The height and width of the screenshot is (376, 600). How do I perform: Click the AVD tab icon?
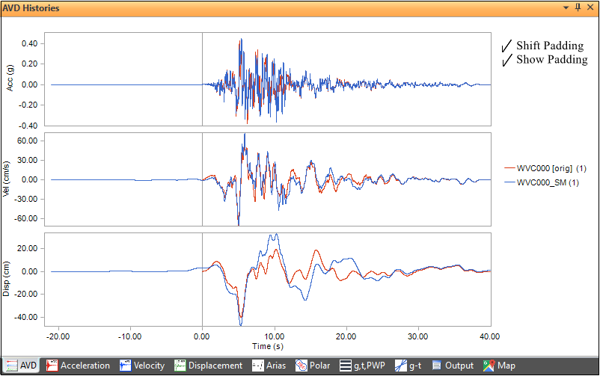[x=9, y=366]
